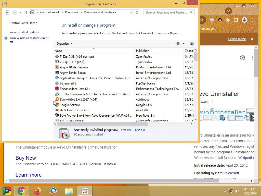The height and width of the screenshot is (196, 261).
Task: Select 7-Zip 9.38 (x64 edition) entry
Action: [x=77, y=57]
